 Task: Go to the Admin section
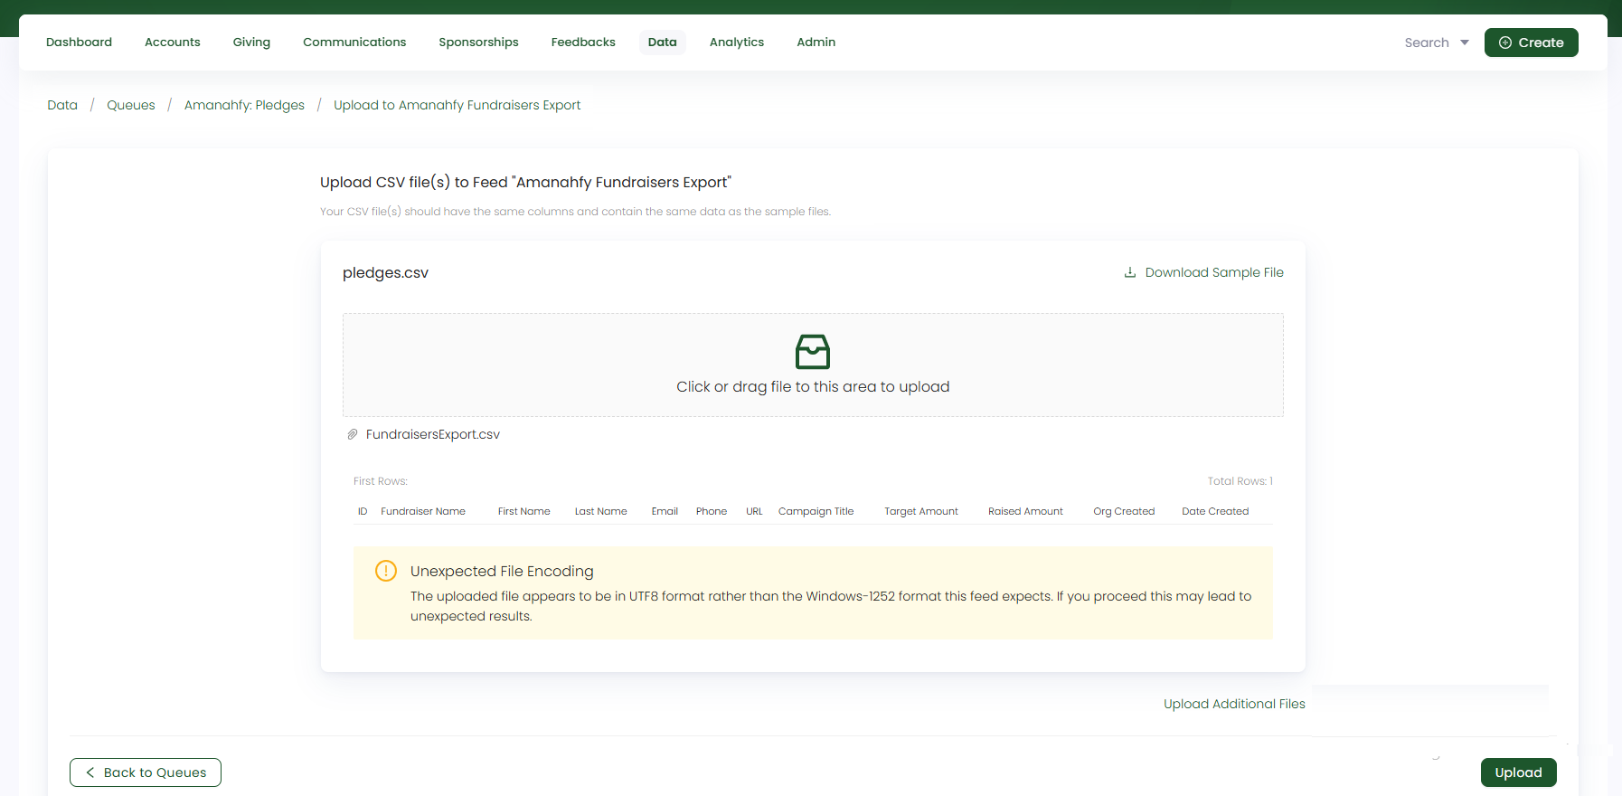click(x=816, y=43)
